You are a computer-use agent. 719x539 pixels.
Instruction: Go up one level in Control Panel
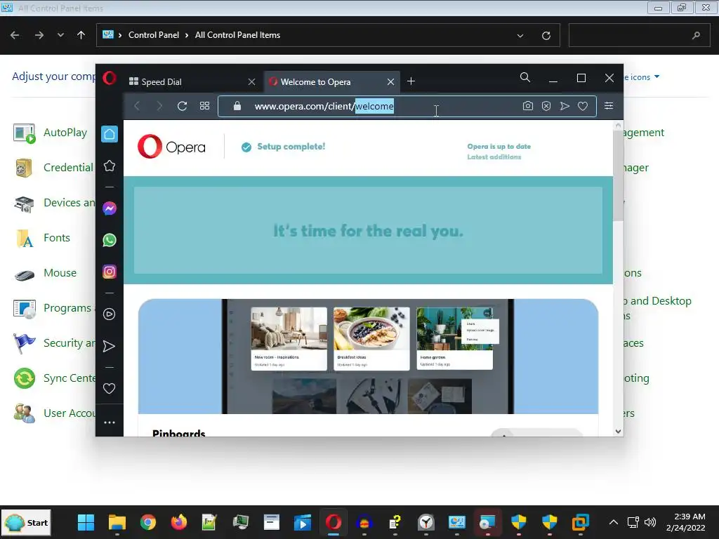(x=81, y=35)
